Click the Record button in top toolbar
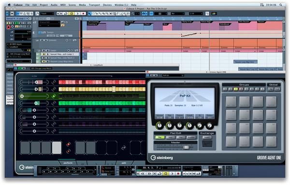This screenshot has height=185, width=290. (83, 13)
